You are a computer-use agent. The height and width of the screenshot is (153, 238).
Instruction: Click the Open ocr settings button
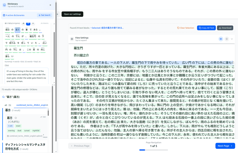pos(72,14)
